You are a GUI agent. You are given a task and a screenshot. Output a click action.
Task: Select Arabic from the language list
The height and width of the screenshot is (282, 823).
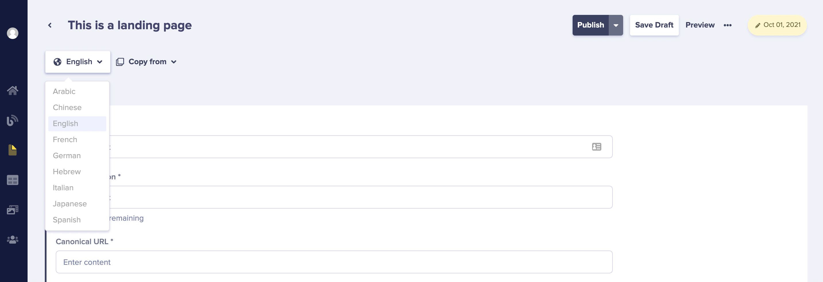64,91
